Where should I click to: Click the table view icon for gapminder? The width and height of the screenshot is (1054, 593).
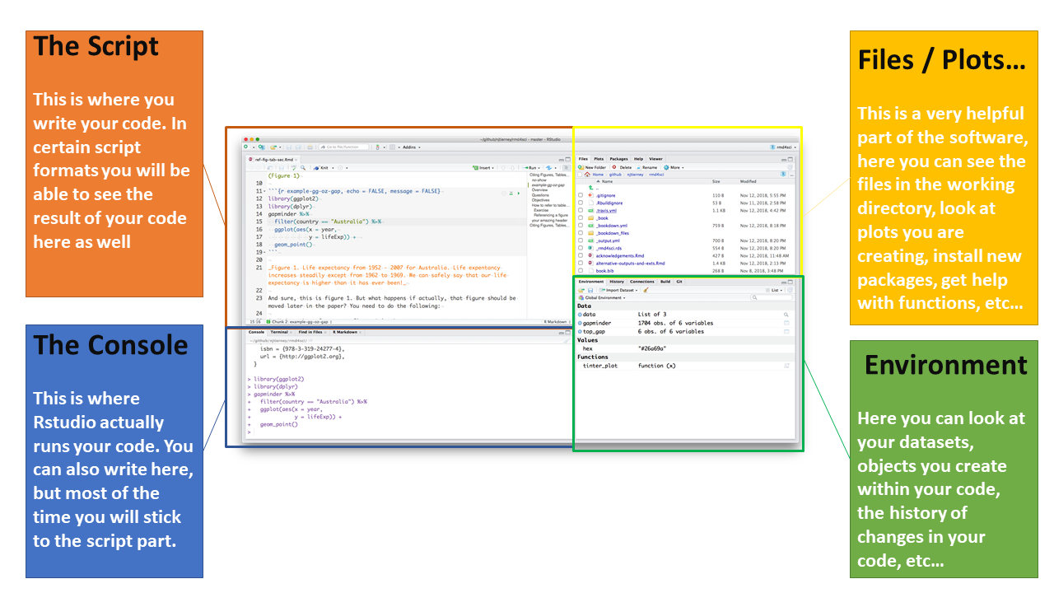coord(786,323)
